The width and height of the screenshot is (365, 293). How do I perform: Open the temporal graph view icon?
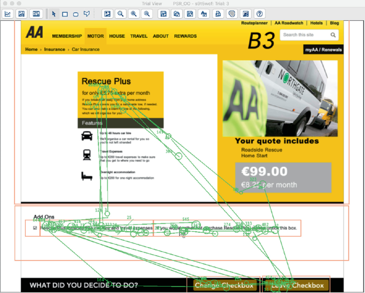7,14
